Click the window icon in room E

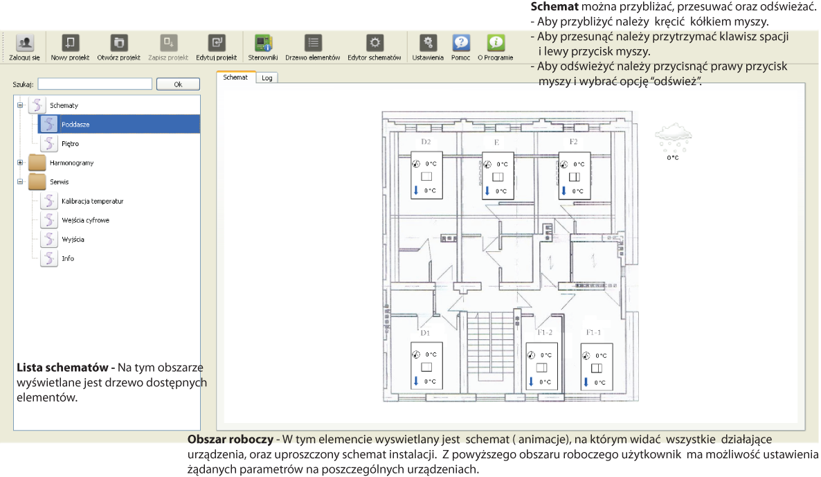pos(498,177)
